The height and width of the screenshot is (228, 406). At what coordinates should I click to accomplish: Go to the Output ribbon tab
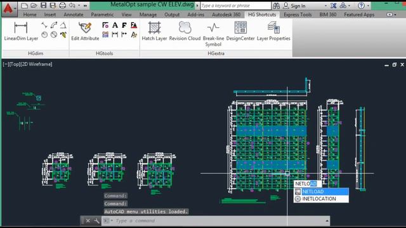click(172, 15)
